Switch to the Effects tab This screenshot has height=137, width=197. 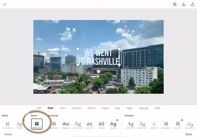91,108
